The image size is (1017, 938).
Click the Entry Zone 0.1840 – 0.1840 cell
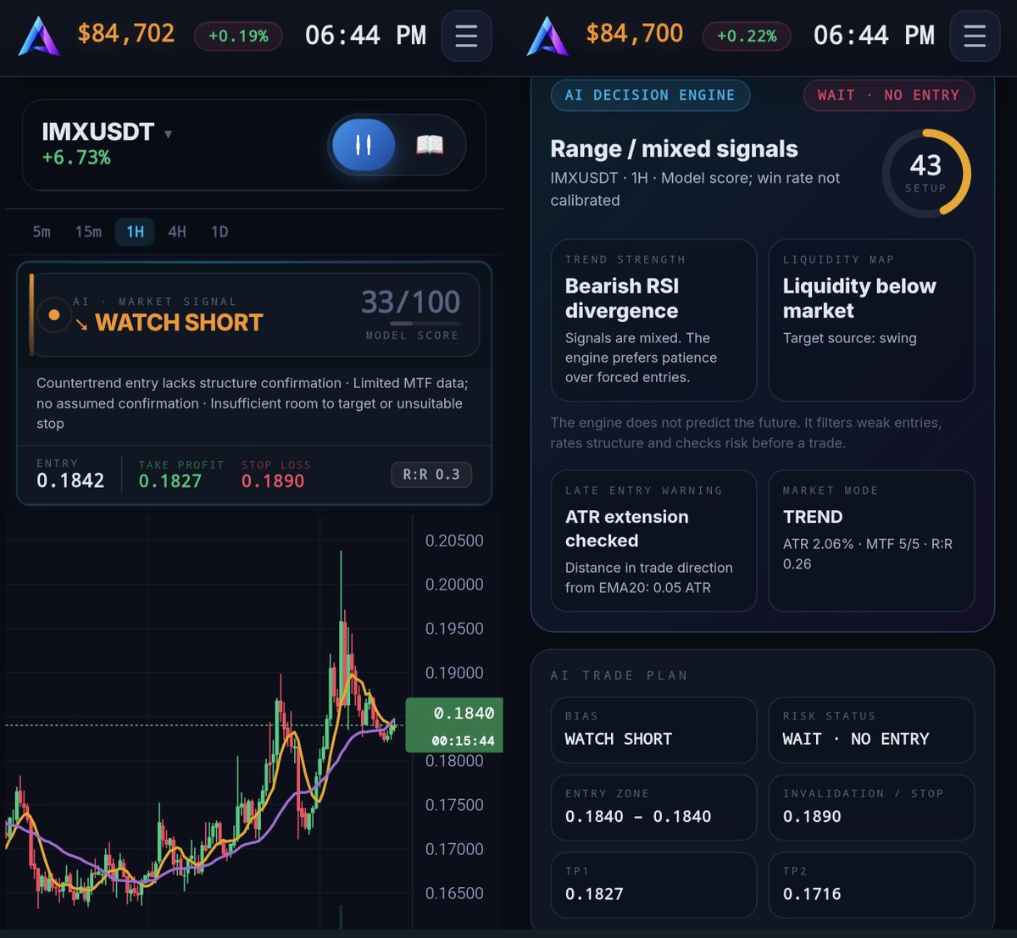pyautogui.click(x=653, y=808)
